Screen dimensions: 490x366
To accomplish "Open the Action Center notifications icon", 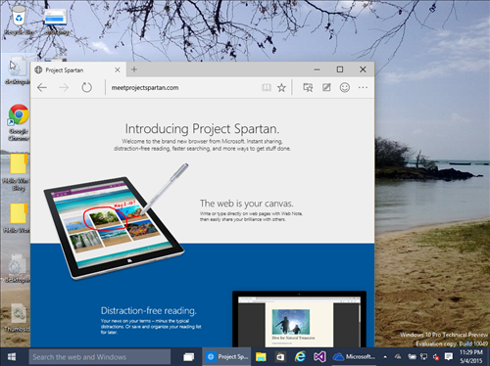I will tap(449, 356).
